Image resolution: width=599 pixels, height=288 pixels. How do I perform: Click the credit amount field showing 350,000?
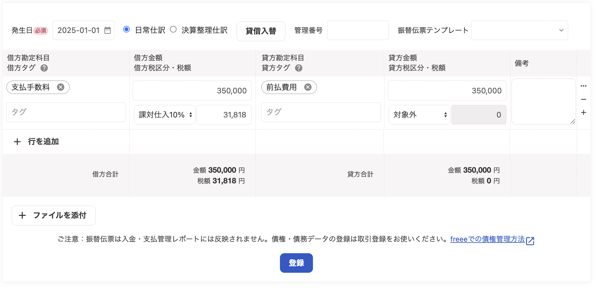point(447,91)
